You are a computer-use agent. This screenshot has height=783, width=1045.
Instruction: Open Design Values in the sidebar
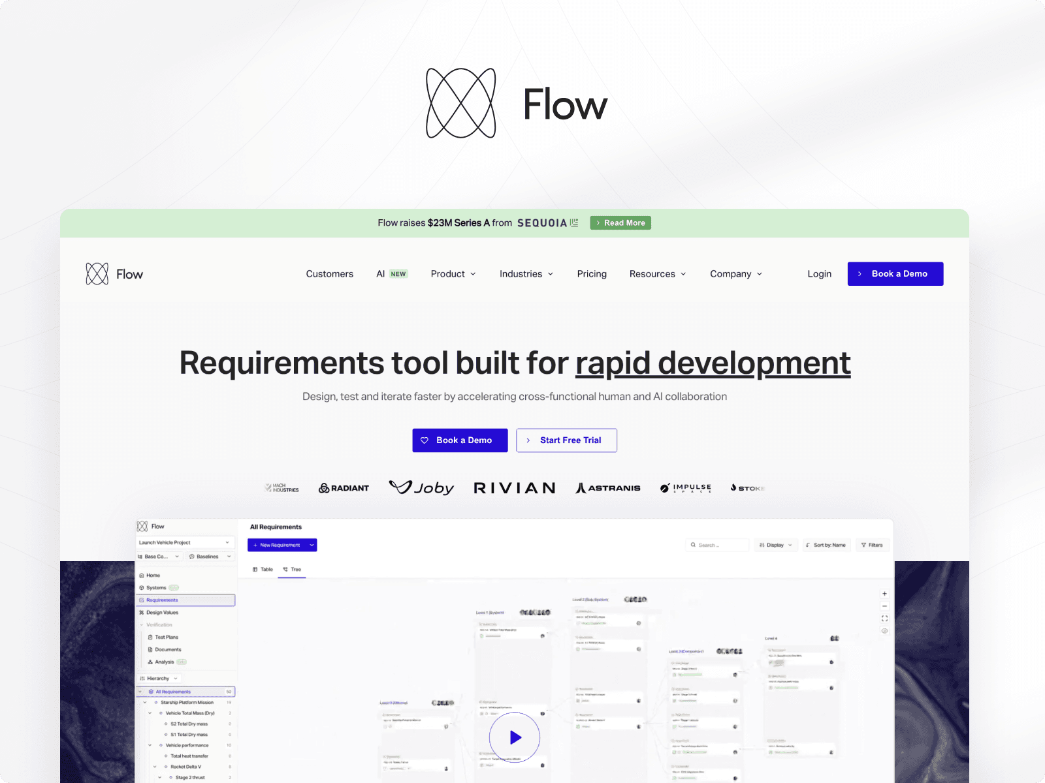coord(142,613)
